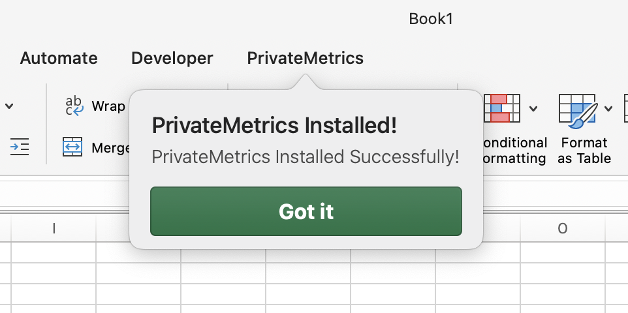This screenshot has height=313, width=628.
Task: Expand the chevron left of Wrap Text
Action: coord(9,106)
